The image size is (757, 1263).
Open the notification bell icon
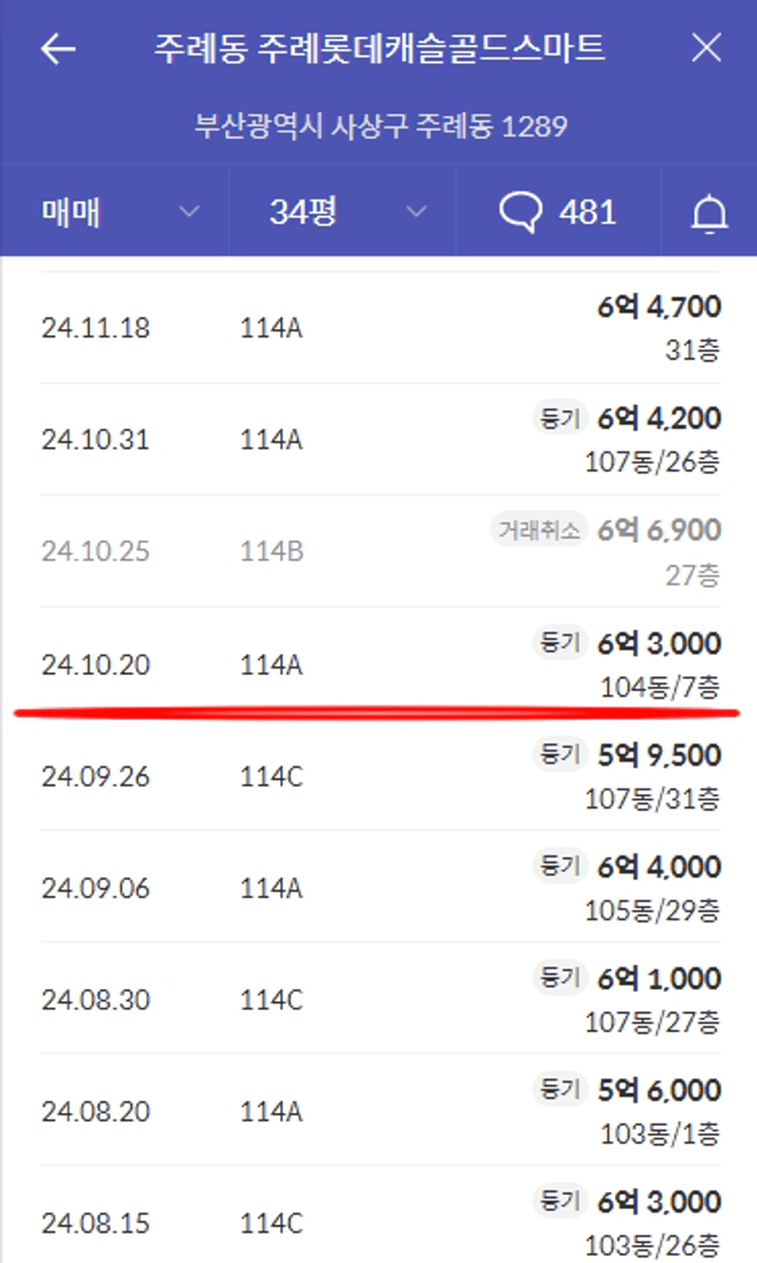[x=708, y=213]
